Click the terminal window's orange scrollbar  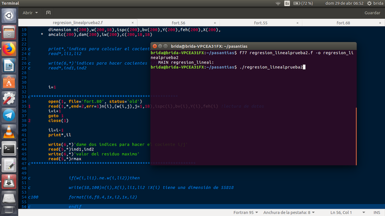[356, 136]
